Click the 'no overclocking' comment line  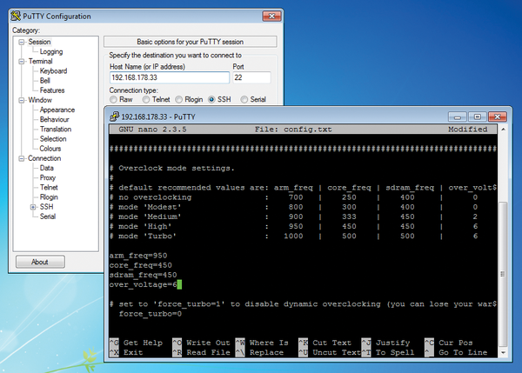click(294, 197)
